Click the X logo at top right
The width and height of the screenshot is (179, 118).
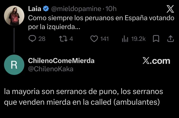(x=170, y=9)
